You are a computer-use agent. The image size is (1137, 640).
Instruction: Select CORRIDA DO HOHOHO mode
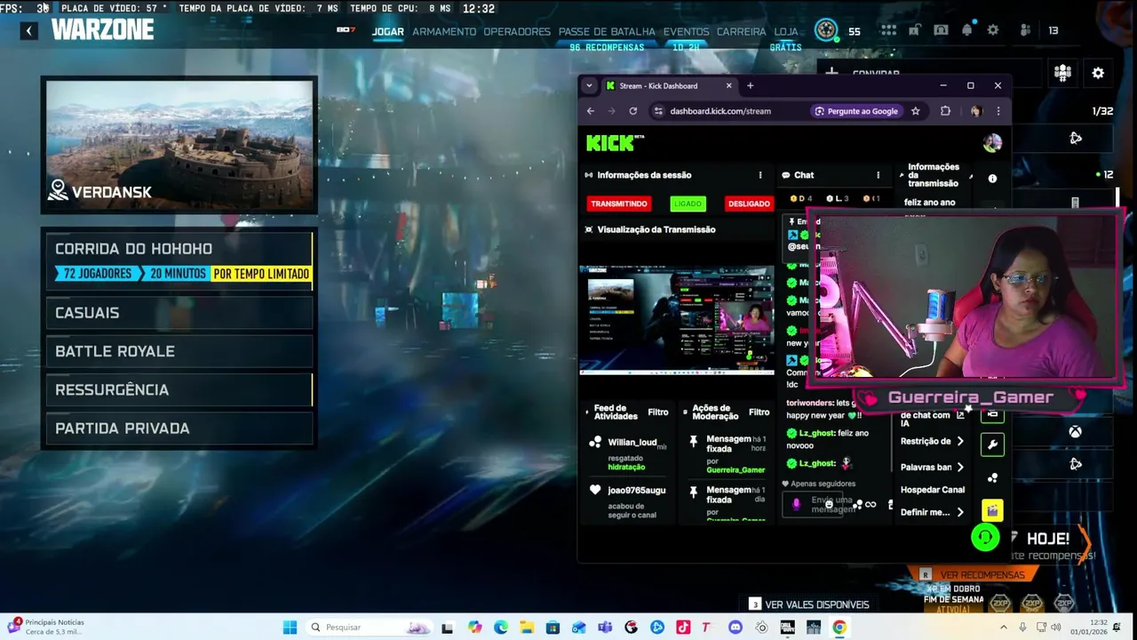point(179,260)
